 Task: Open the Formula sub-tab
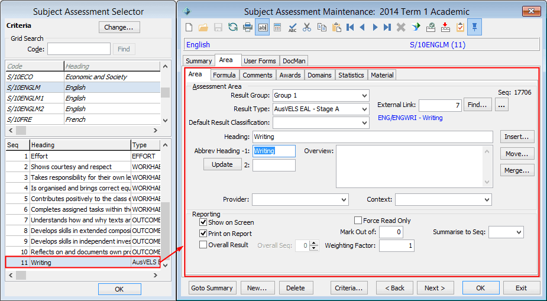tap(224, 75)
